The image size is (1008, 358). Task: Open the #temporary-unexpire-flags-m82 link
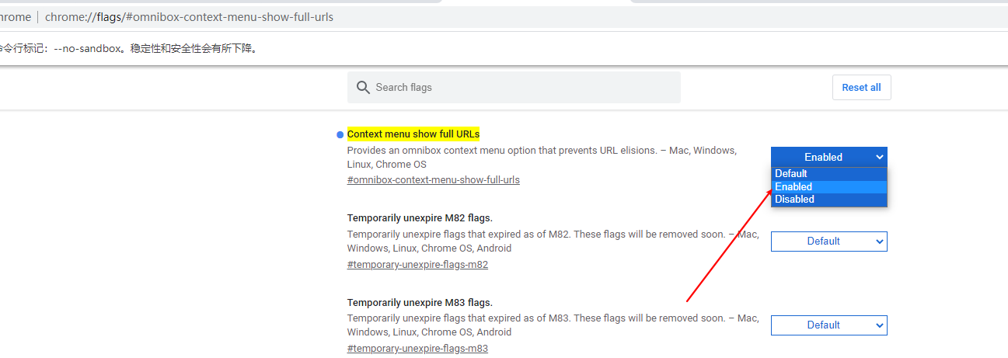click(x=417, y=265)
